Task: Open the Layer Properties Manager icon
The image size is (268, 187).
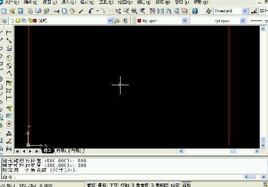Action: [x=4, y=21]
